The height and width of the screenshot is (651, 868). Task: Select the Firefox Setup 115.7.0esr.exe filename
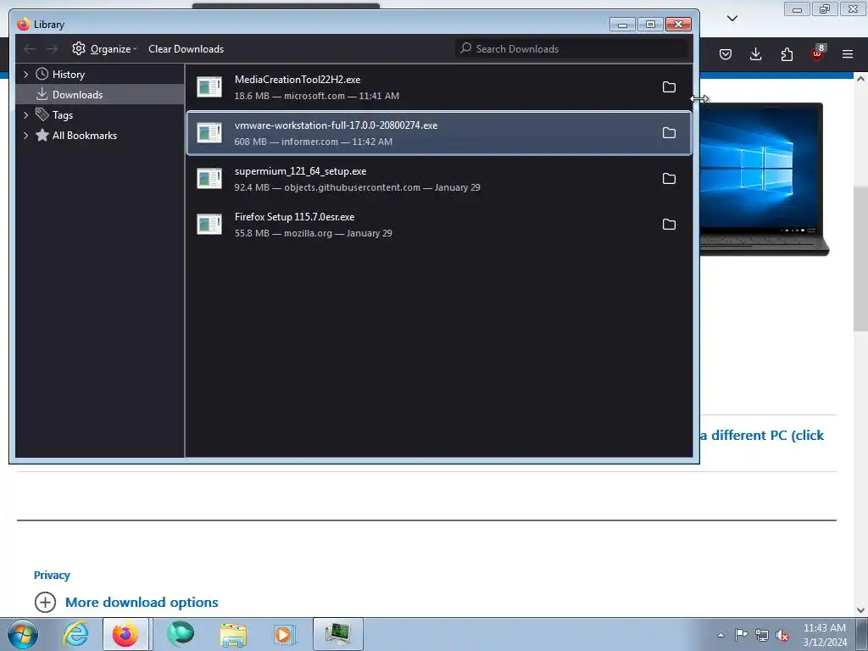click(294, 217)
